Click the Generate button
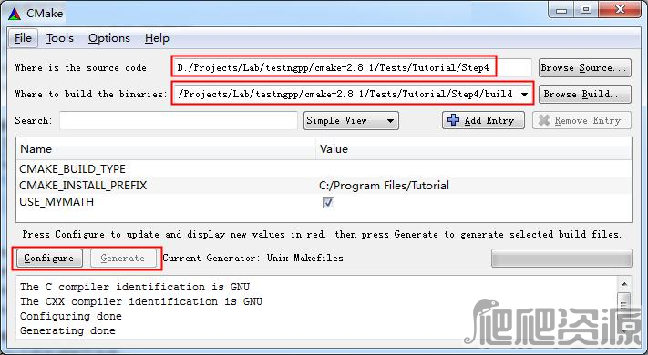This screenshot has height=355, width=648. tap(123, 258)
